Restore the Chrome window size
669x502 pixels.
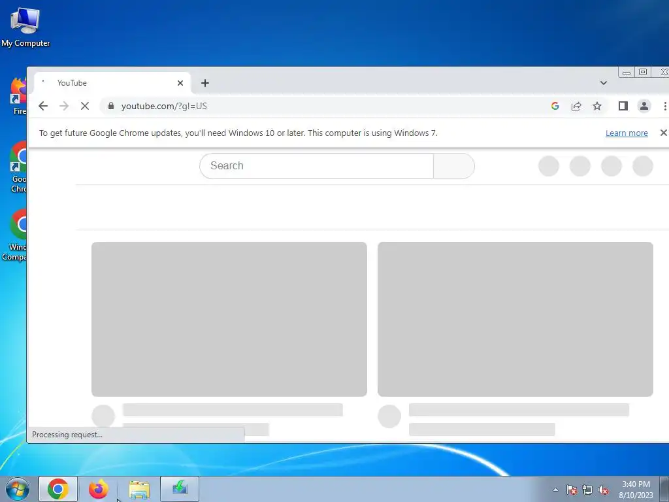pyautogui.click(x=643, y=72)
